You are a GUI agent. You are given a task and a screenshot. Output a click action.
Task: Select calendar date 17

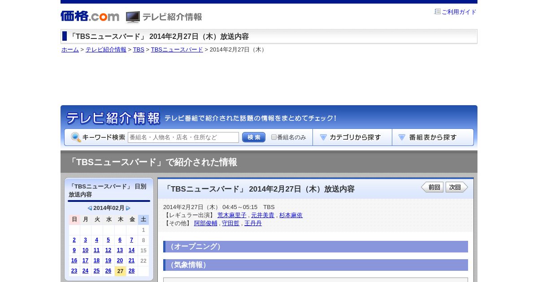(x=85, y=261)
